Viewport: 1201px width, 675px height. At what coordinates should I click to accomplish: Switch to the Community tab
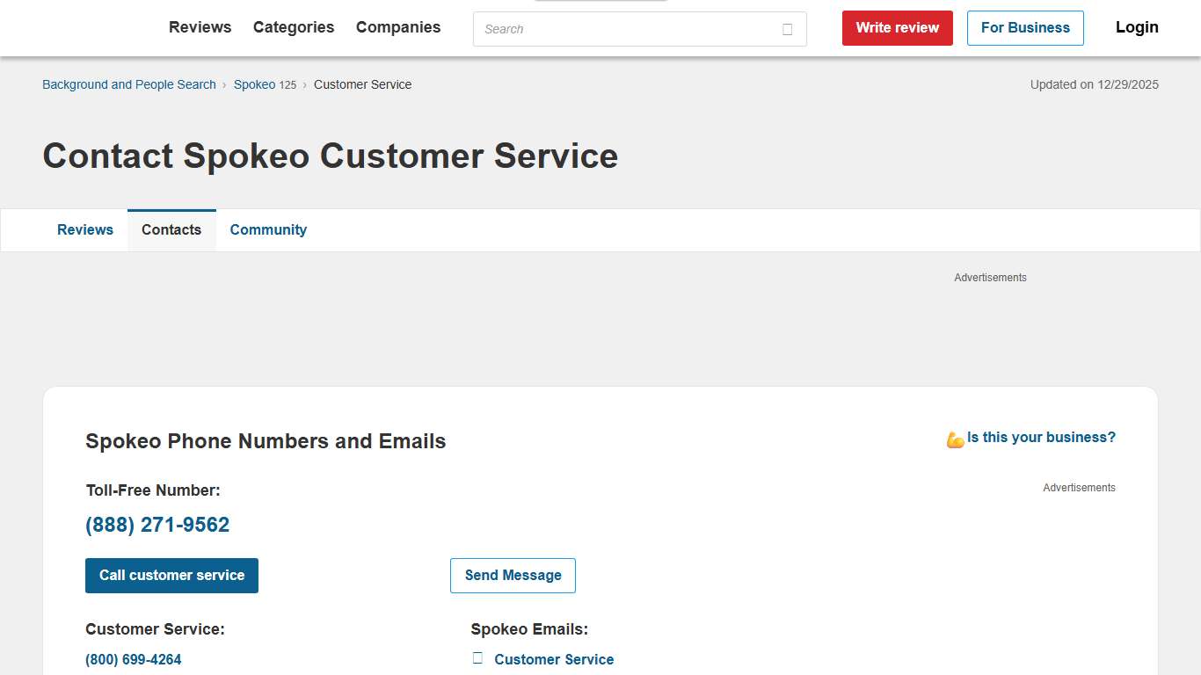(268, 229)
